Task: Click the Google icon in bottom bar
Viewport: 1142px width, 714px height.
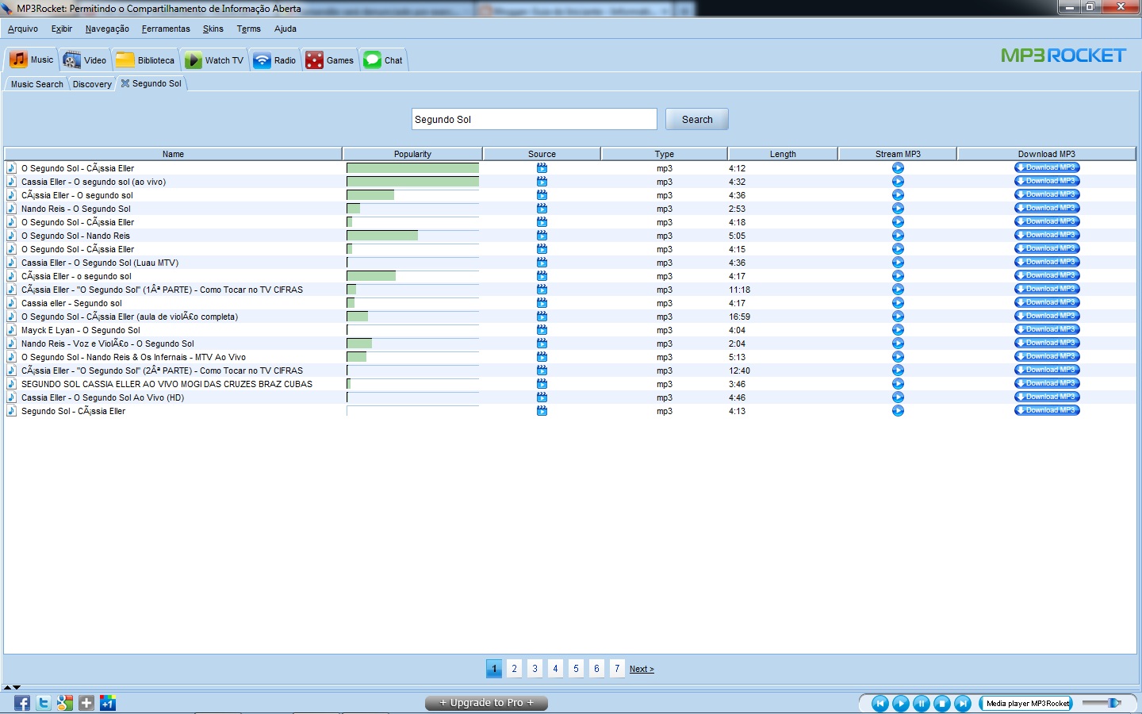Action: [x=65, y=703]
